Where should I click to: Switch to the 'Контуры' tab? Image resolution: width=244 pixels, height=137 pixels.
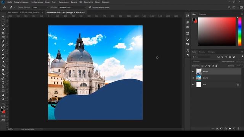pos(212,52)
